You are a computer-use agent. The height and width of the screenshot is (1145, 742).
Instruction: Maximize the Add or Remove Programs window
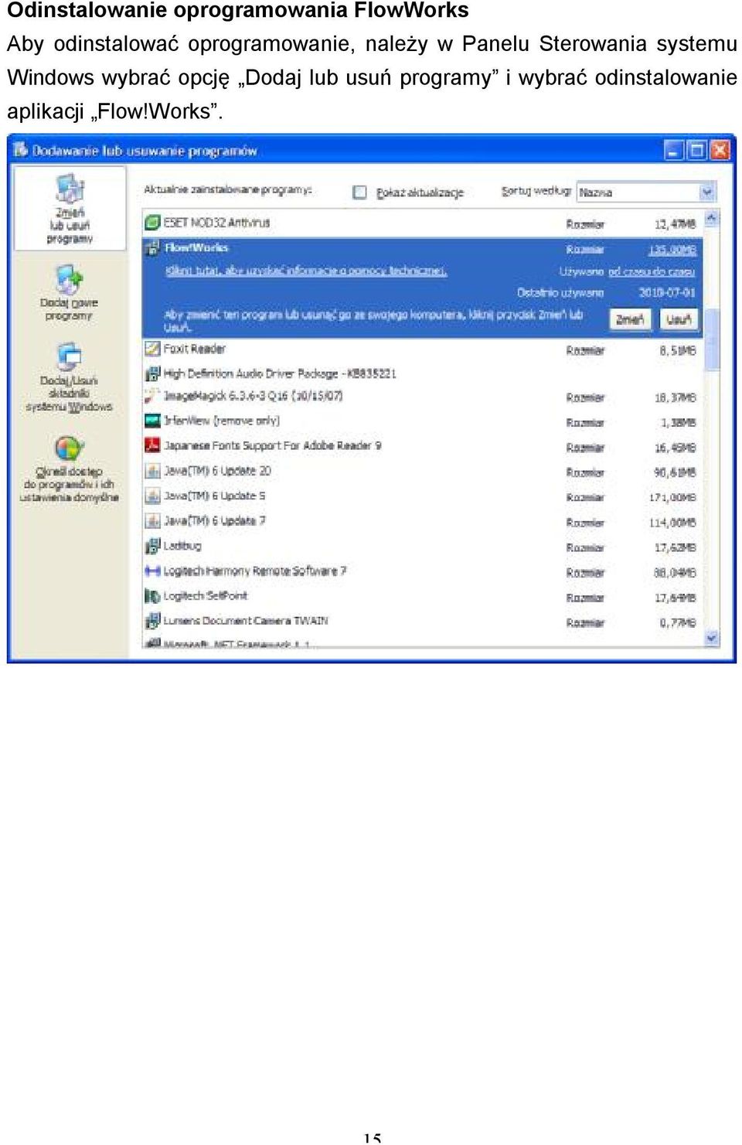click(x=697, y=149)
